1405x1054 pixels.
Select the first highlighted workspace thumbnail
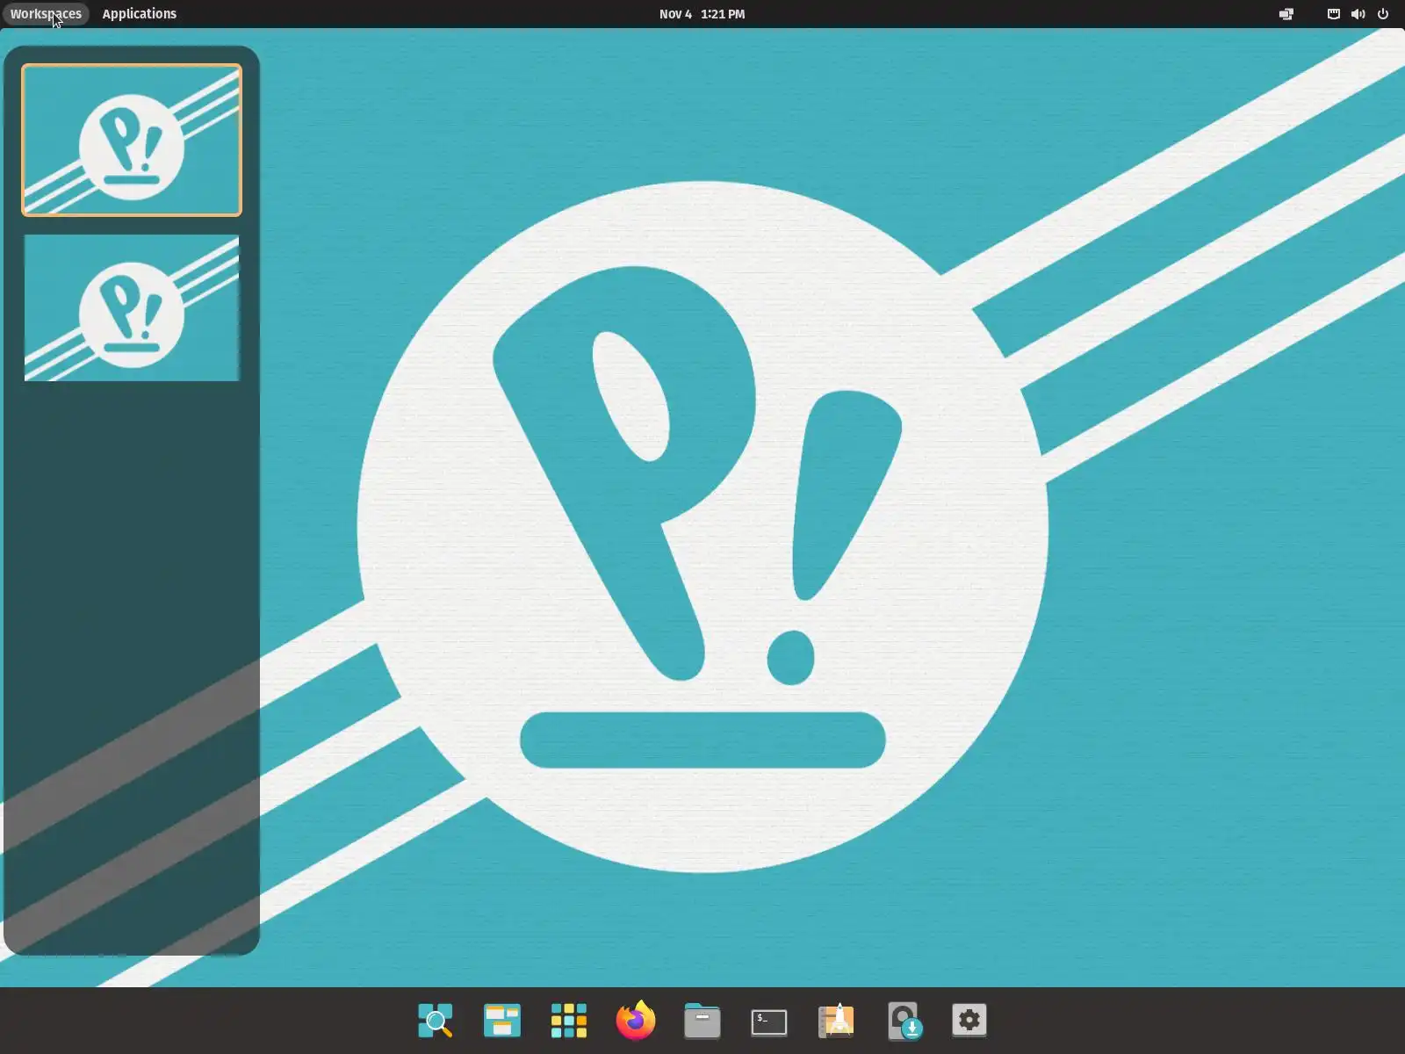pyautogui.click(x=132, y=140)
